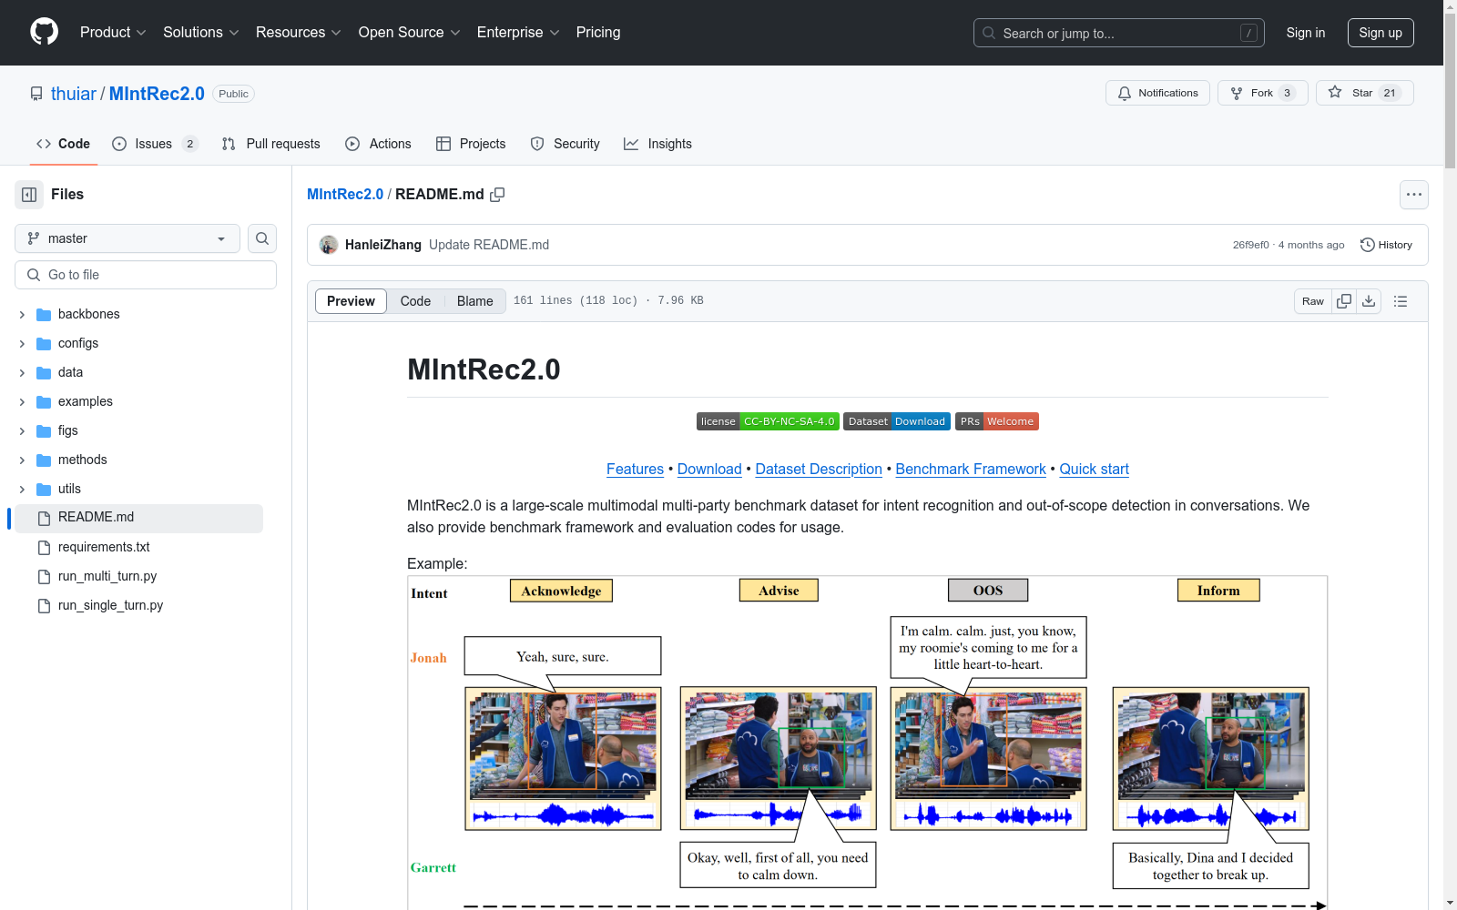Open the Resources menu
Screen dimensions: 1457x910
[x=299, y=32]
